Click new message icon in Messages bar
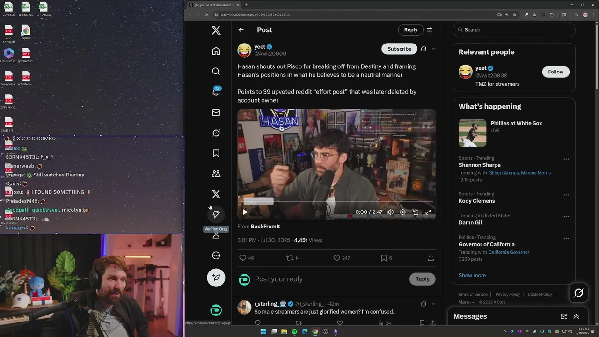This screenshot has width=599, height=337. [564, 316]
